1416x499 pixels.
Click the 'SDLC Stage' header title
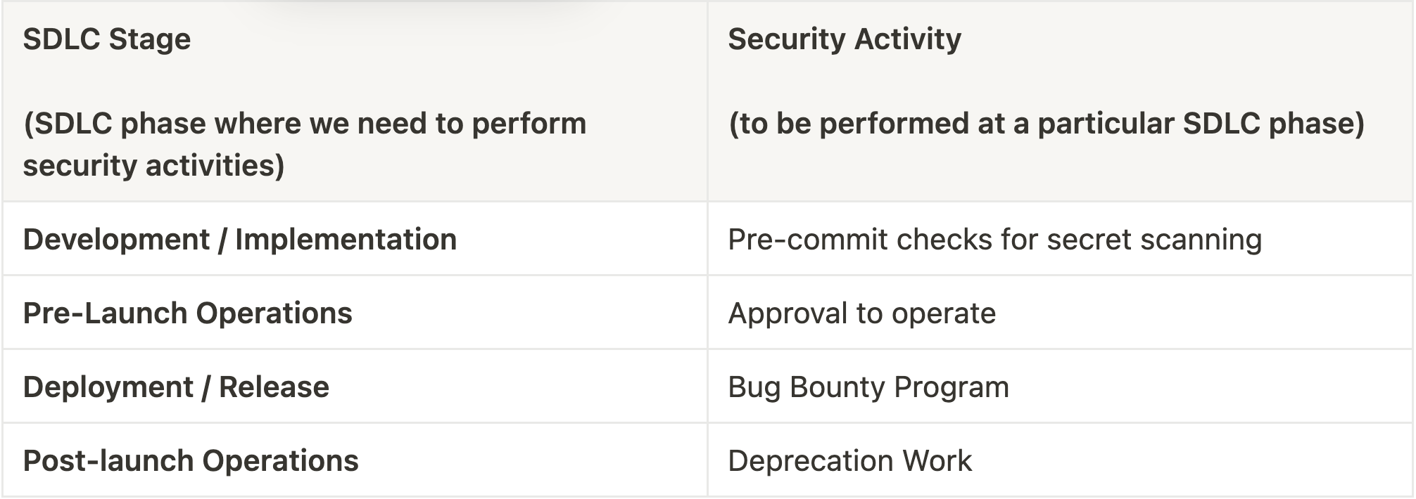coord(106,39)
